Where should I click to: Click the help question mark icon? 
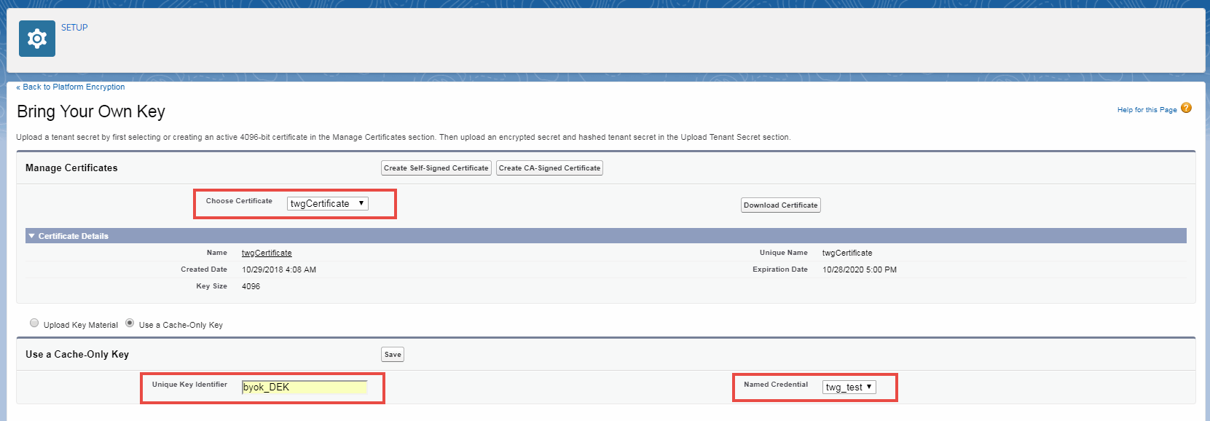tap(1186, 109)
